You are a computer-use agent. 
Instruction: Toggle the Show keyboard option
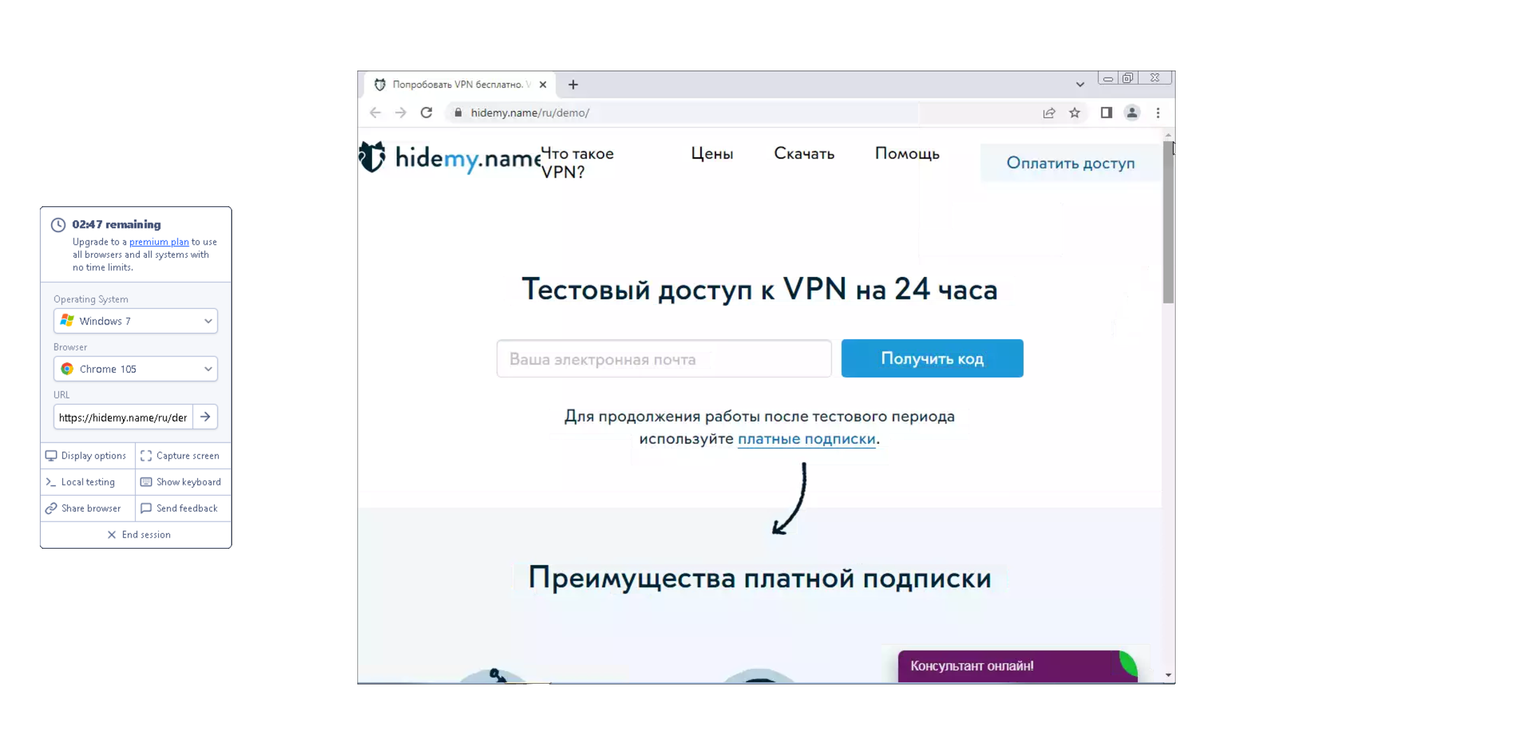[181, 480]
